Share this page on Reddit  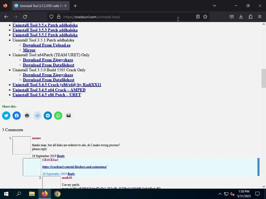[37, 116]
